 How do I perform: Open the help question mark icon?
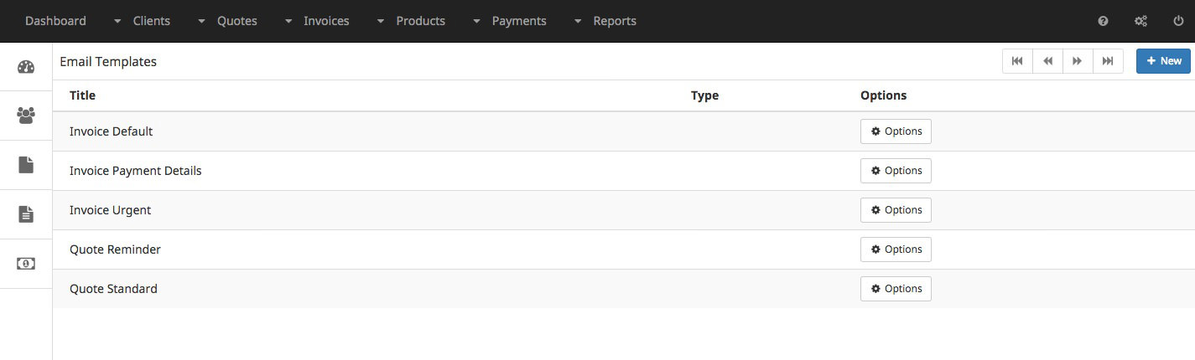click(1103, 21)
